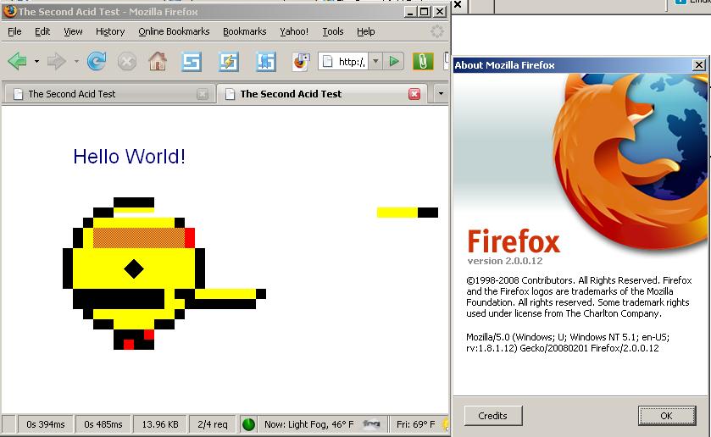711x437 pixels.
Task: Click the green circle status bar icon
Action: pyautogui.click(x=248, y=424)
